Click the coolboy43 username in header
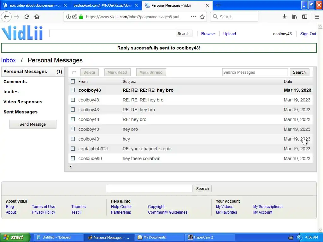323x242 pixels. 282,34
